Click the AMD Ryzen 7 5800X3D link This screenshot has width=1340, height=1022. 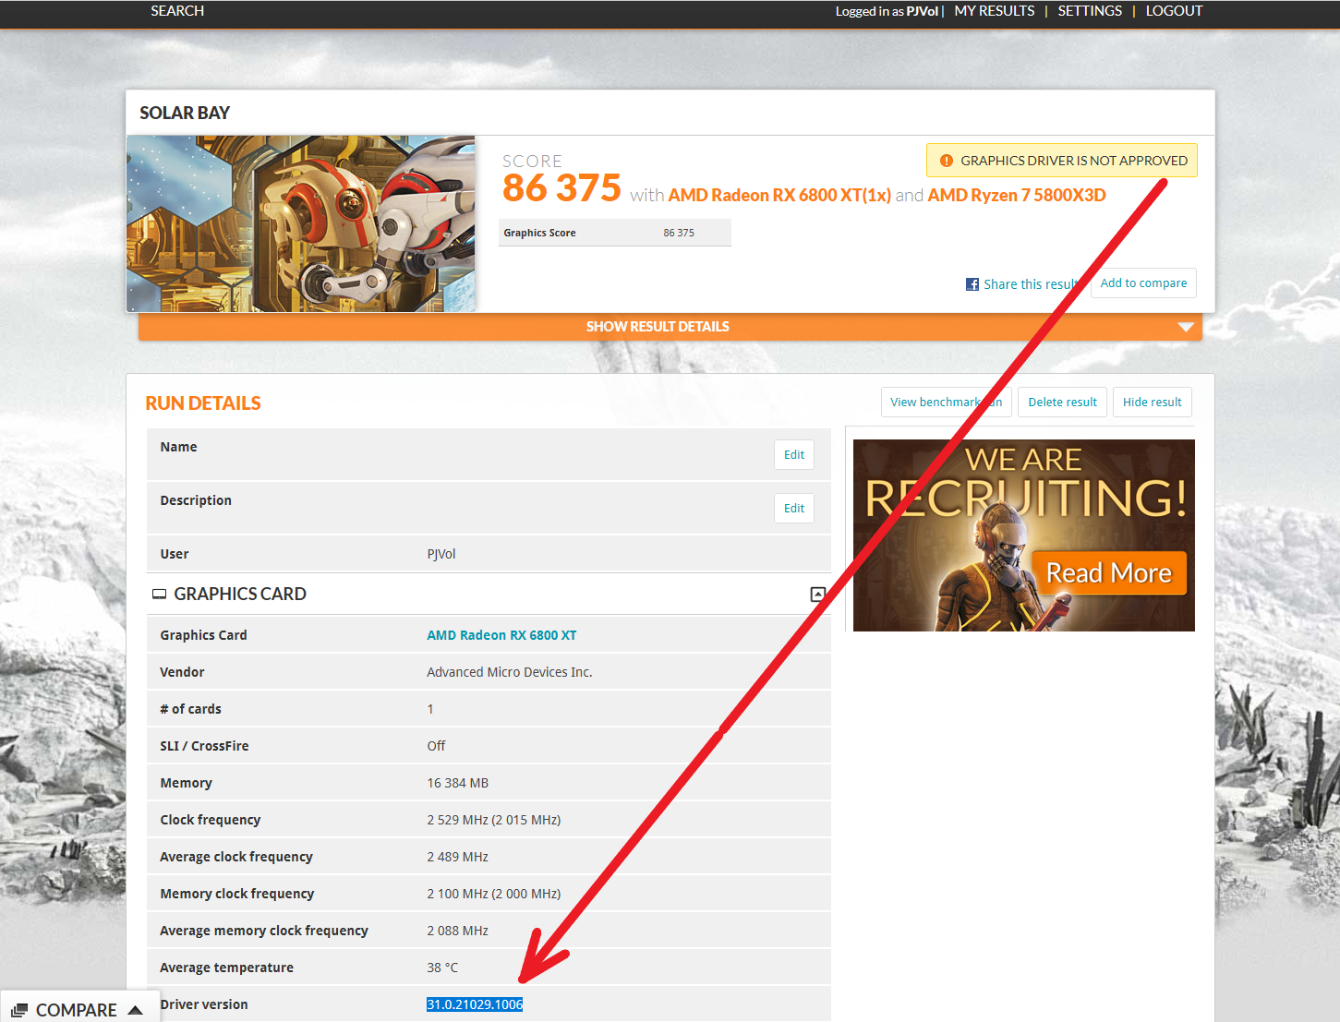click(x=1017, y=195)
